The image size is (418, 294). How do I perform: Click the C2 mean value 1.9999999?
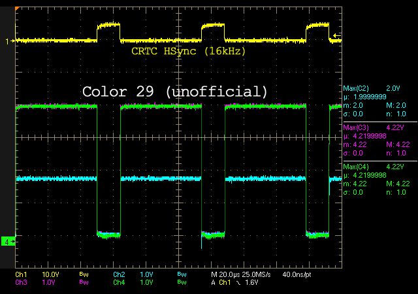[370, 97]
